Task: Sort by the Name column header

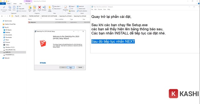Action: pos(30,19)
